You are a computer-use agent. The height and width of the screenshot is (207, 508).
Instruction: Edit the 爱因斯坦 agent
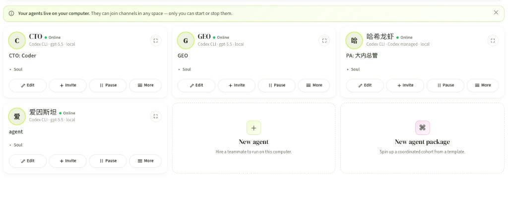coord(28,161)
